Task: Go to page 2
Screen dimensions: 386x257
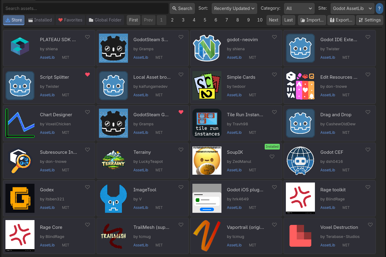Action: (x=172, y=20)
